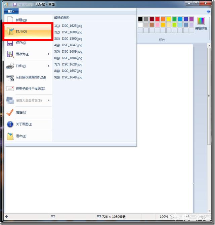Pick the red color swatch in palette
The height and width of the screenshot is (225, 215).
157,19
